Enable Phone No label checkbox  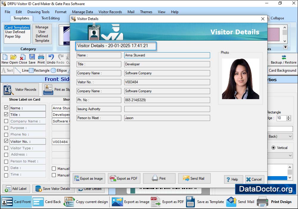point(6,135)
